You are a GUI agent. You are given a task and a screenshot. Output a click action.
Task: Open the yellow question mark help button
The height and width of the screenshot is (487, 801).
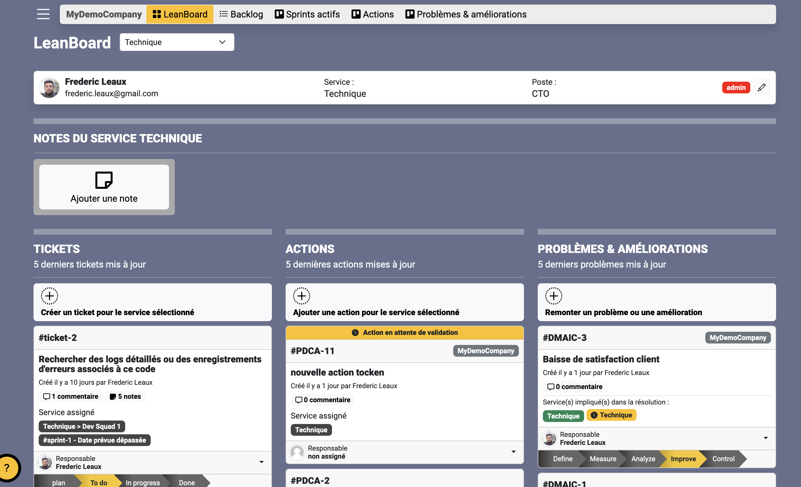7,468
